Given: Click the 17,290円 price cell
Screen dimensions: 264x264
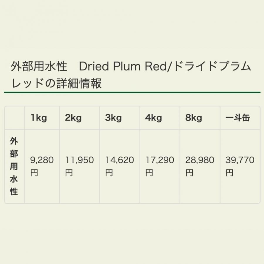Looking at the screenshot, I should click(x=160, y=166).
